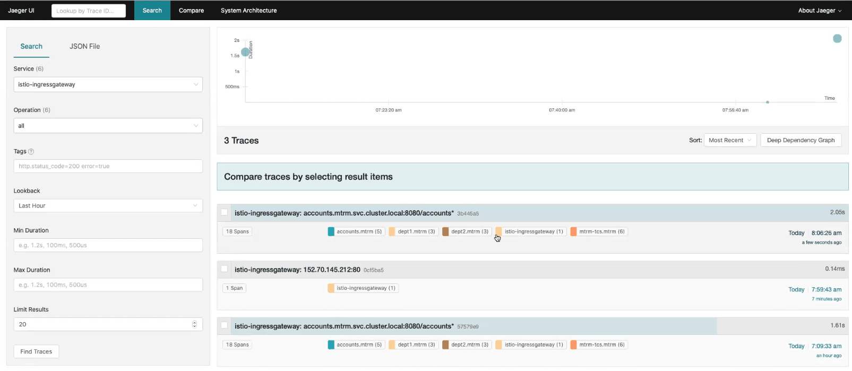The height and width of the screenshot is (371, 852).
Task: Click the help icon beside Tags label
Action: (31, 152)
